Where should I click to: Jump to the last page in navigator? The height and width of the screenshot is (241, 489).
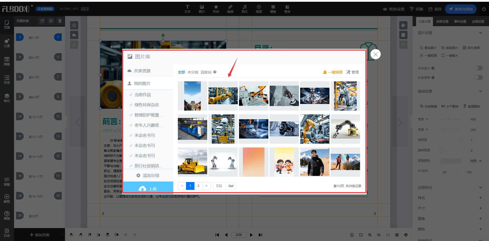(x=260, y=235)
